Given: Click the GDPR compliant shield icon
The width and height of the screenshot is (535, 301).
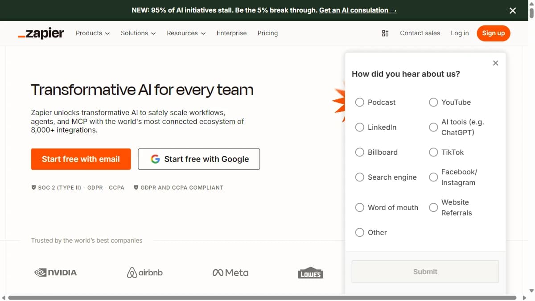Looking at the screenshot, I should click(x=136, y=187).
